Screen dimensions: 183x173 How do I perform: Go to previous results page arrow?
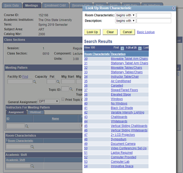pos(122,48)
